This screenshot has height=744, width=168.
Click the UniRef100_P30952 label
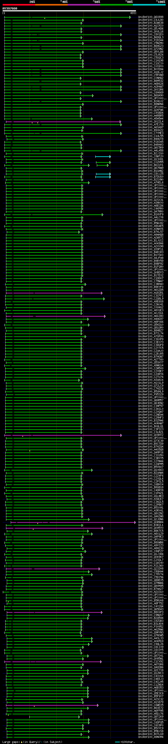click(151, 627)
